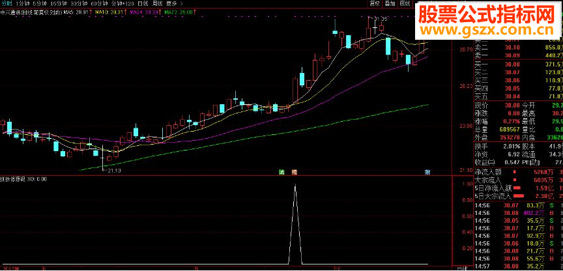Select the 1分钟 period tab
Viewport: 563px width, 271px height.
[22, 4]
